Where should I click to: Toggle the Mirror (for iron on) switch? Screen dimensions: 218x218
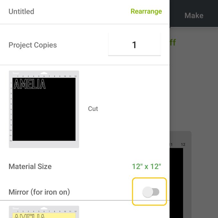point(150,192)
